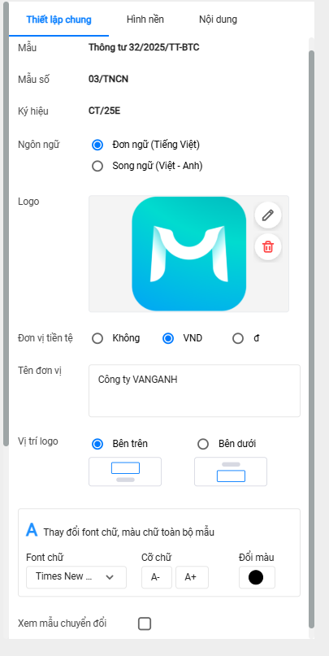This screenshot has width=329, height=656.
Task: Select Song ngữ (Việt - Anh) language
Action: point(97,166)
